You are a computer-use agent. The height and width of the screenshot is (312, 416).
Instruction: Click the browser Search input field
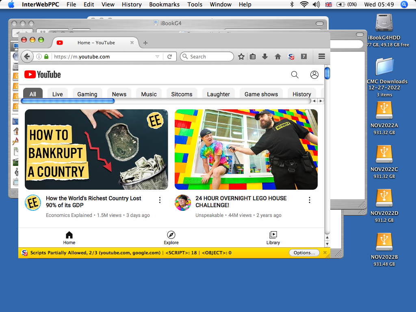(x=207, y=56)
